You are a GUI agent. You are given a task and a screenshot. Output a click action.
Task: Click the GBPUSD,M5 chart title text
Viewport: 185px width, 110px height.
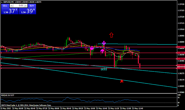[9, 2]
